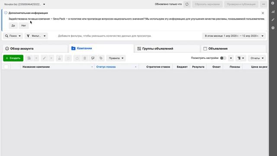
Task: Switch to Обзор аккаунта tab
Action: [35, 49]
